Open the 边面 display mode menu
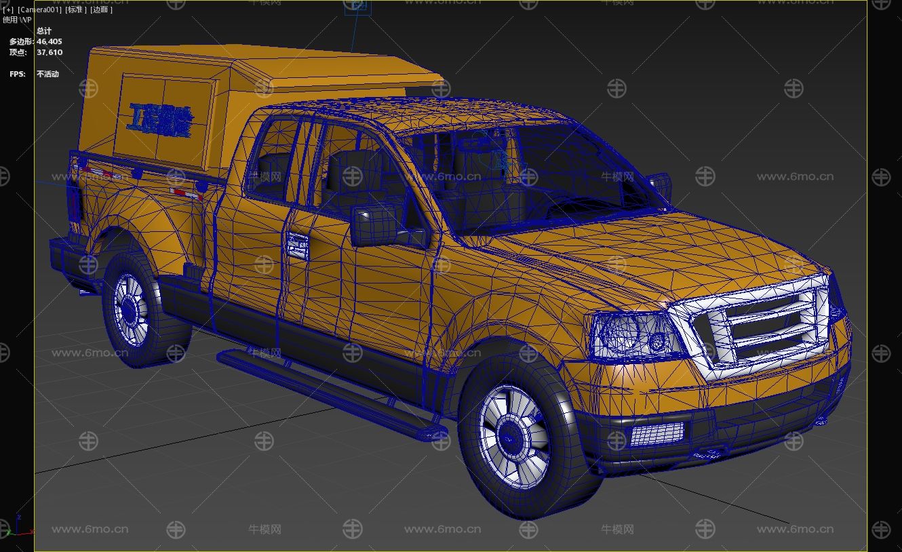 tap(101, 9)
